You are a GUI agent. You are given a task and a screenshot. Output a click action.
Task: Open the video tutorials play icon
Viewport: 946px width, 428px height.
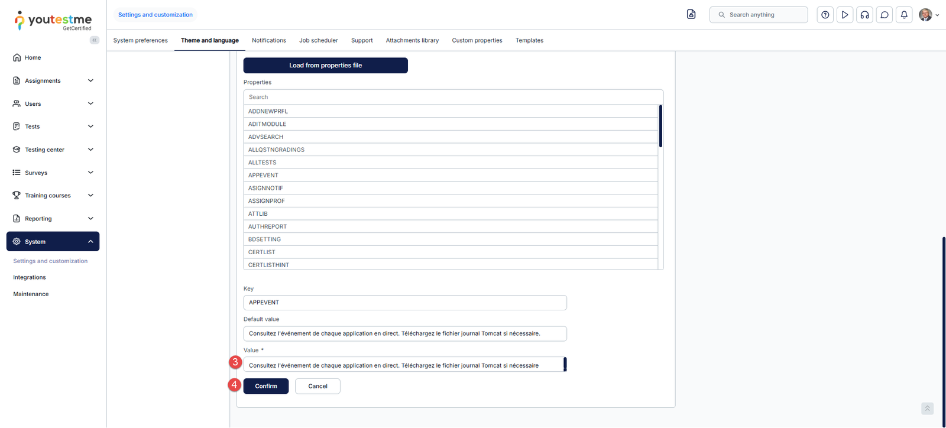pyautogui.click(x=845, y=15)
